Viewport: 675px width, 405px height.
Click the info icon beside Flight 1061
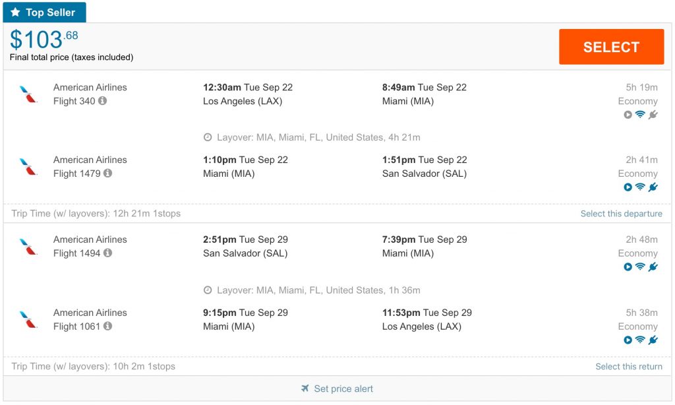(107, 327)
